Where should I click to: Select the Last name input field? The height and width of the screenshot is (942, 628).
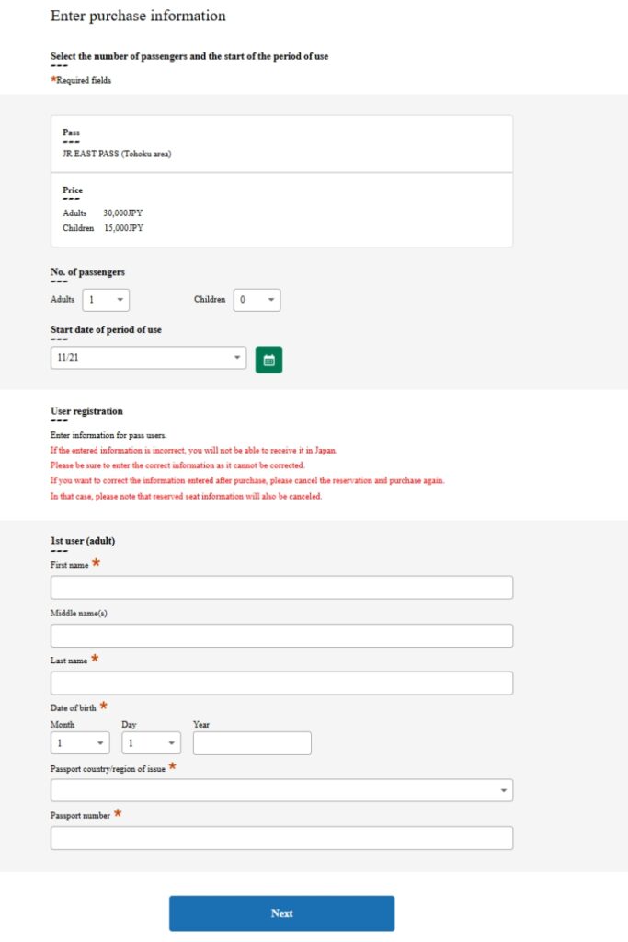(x=280, y=683)
